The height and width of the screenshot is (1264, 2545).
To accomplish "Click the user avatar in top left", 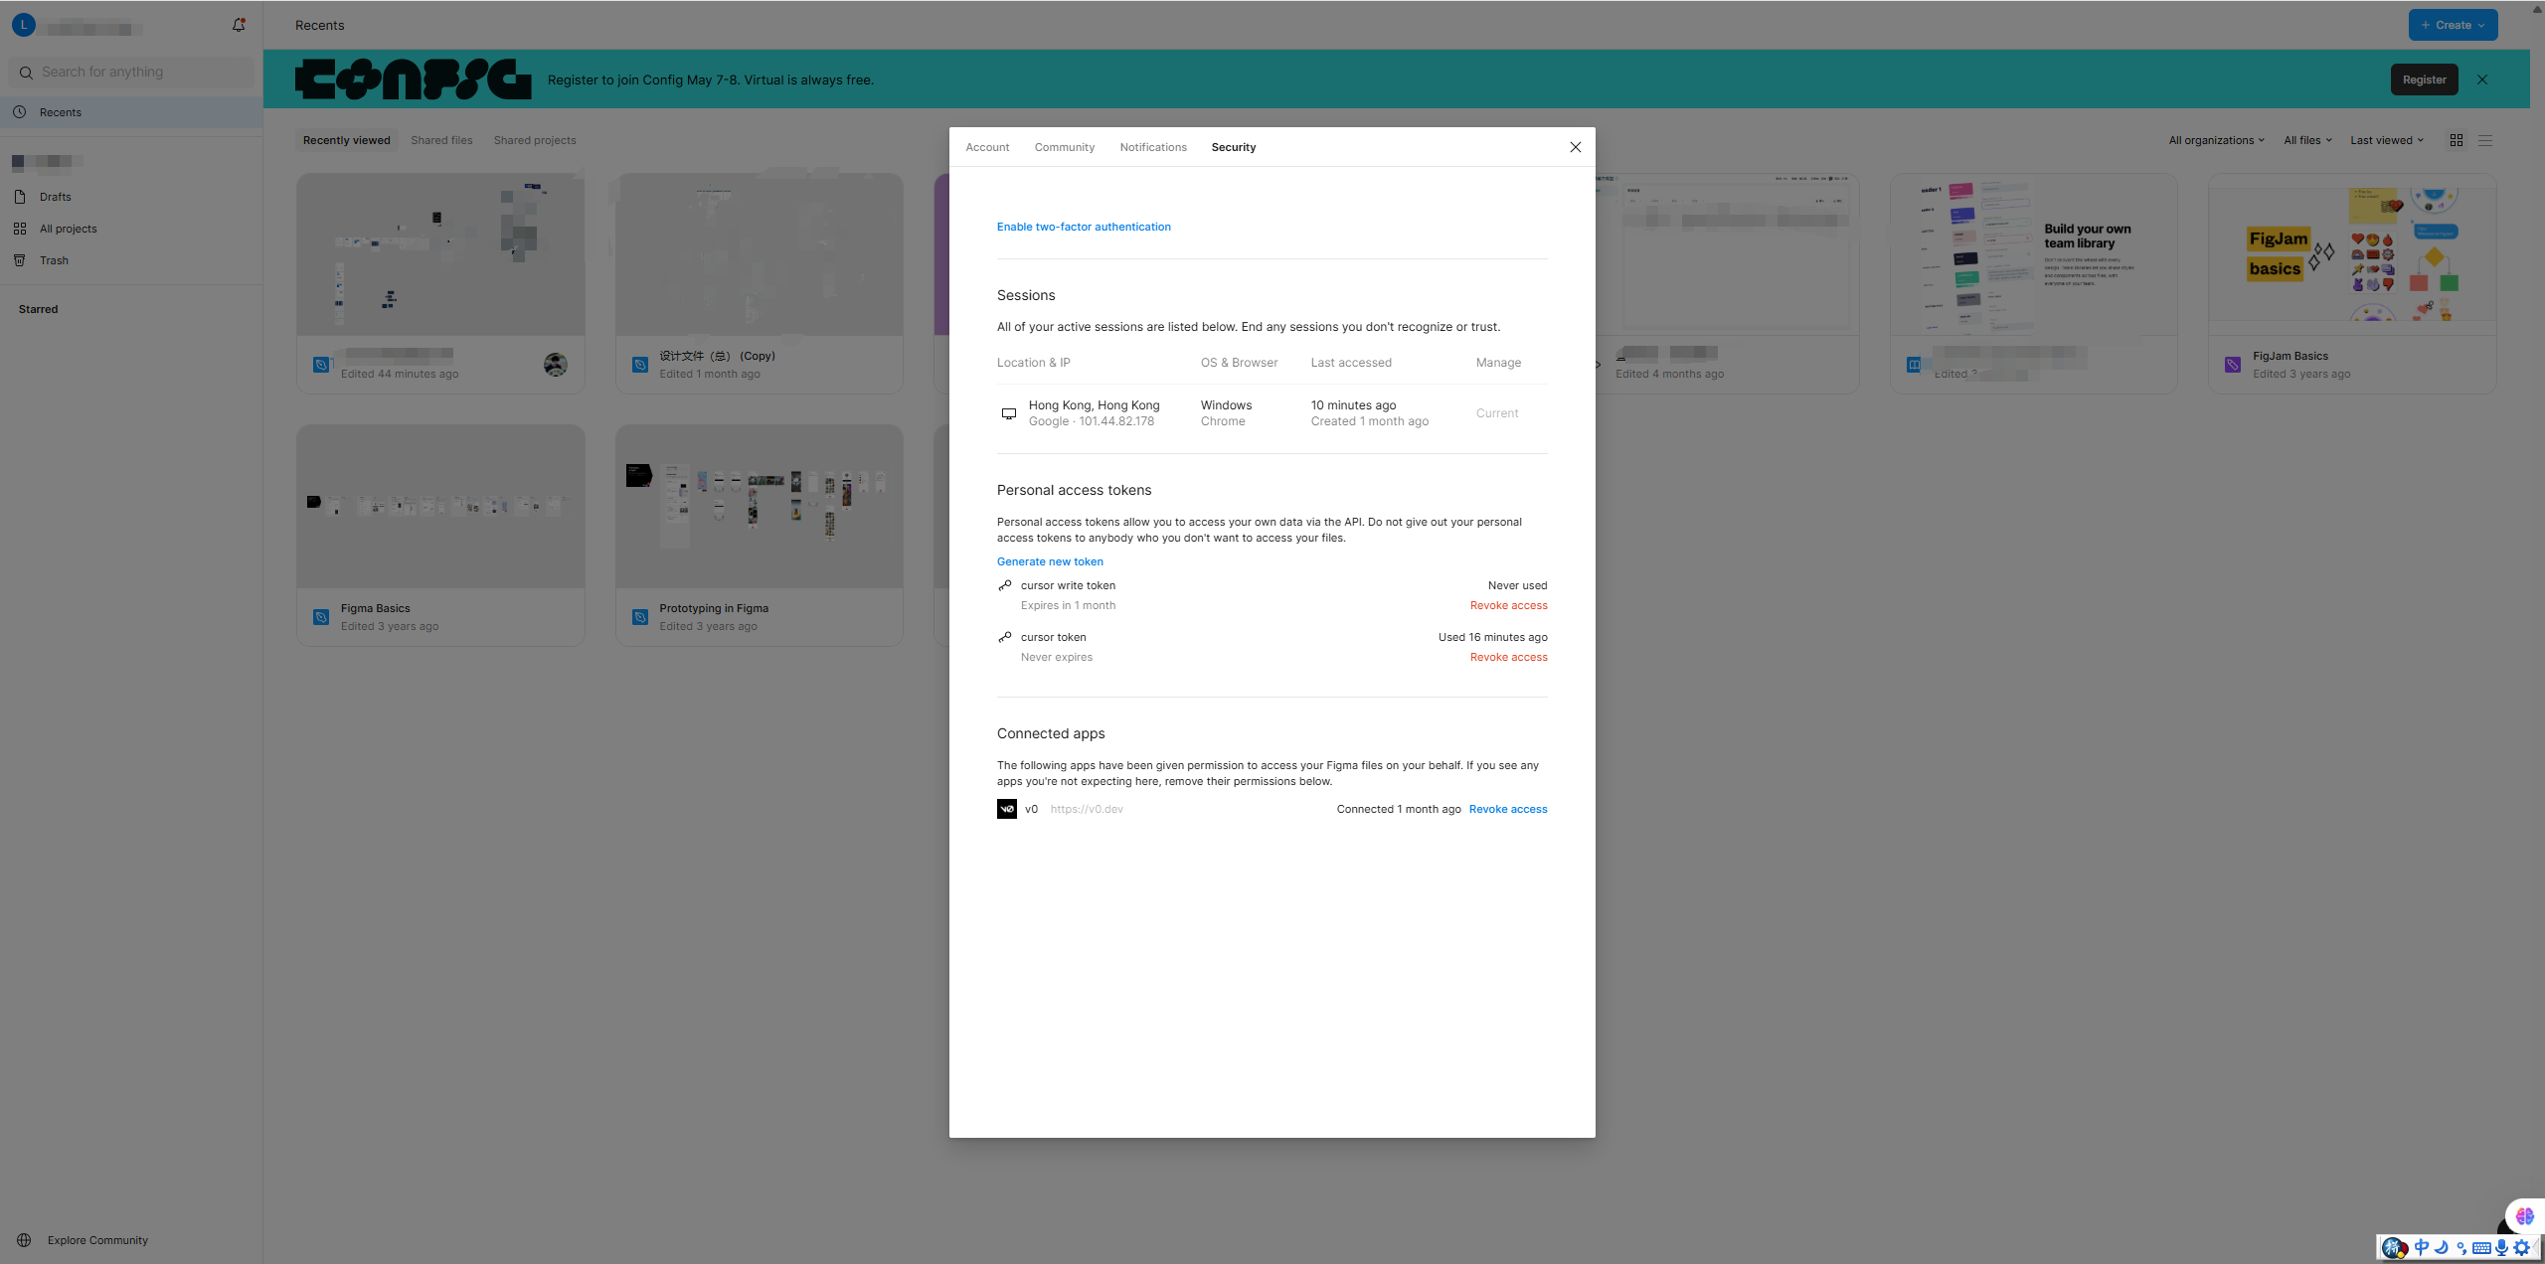I will click(x=24, y=25).
